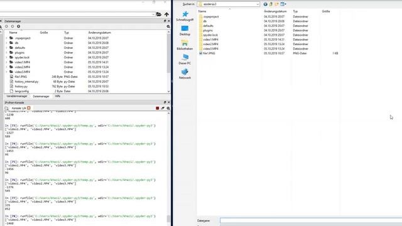Open Bibliotheken in file dialog sidebar
The width and height of the screenshot is (402, 226).
(x=185, y=45)
